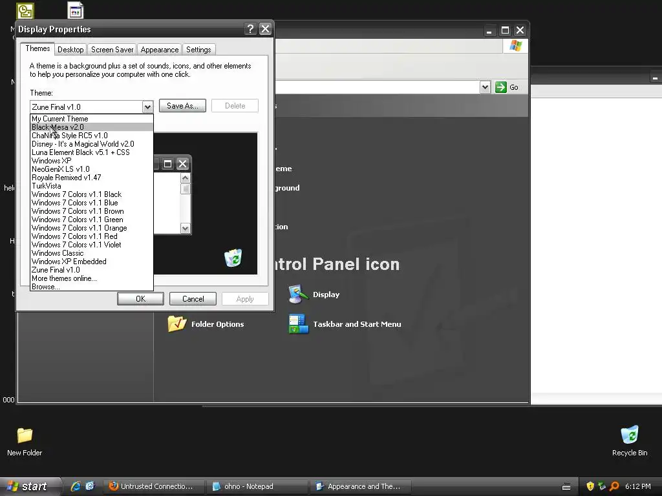Select Windows 7 Colors v1.1 Black
Screen dimensions: 662x496
coord(92,194)
